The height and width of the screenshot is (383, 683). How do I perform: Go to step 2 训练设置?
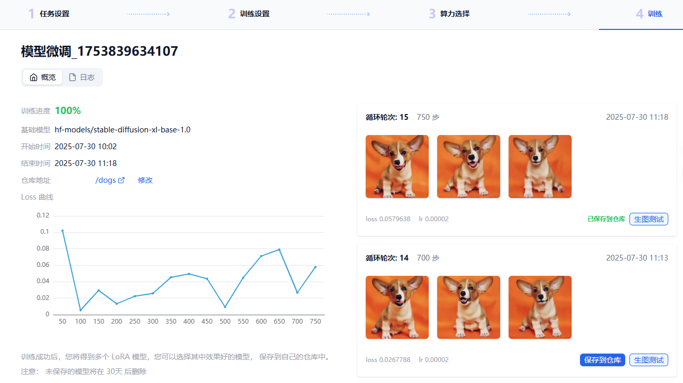(249, 14)
